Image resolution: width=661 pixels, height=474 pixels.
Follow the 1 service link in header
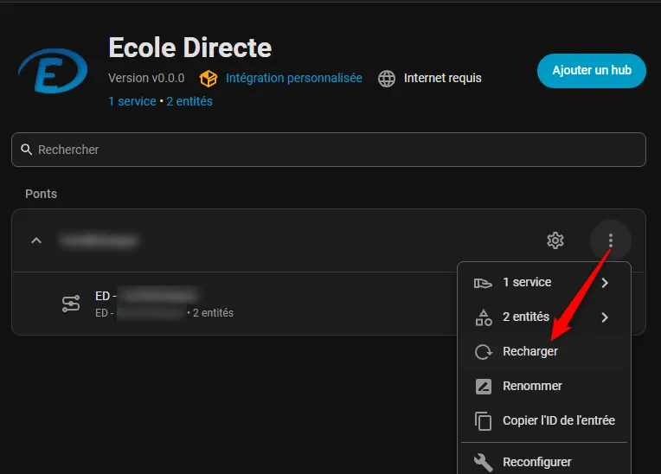pyautogui.click(x=132, y=101)
